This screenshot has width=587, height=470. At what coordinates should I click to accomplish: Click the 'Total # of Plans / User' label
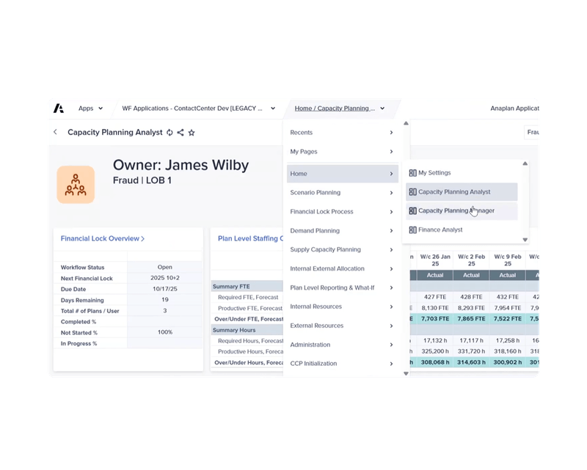tap(90, 311)
